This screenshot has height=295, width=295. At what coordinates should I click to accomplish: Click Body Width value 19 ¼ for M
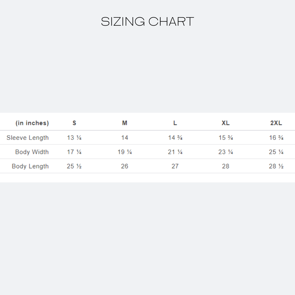click(x=125, y=152)
